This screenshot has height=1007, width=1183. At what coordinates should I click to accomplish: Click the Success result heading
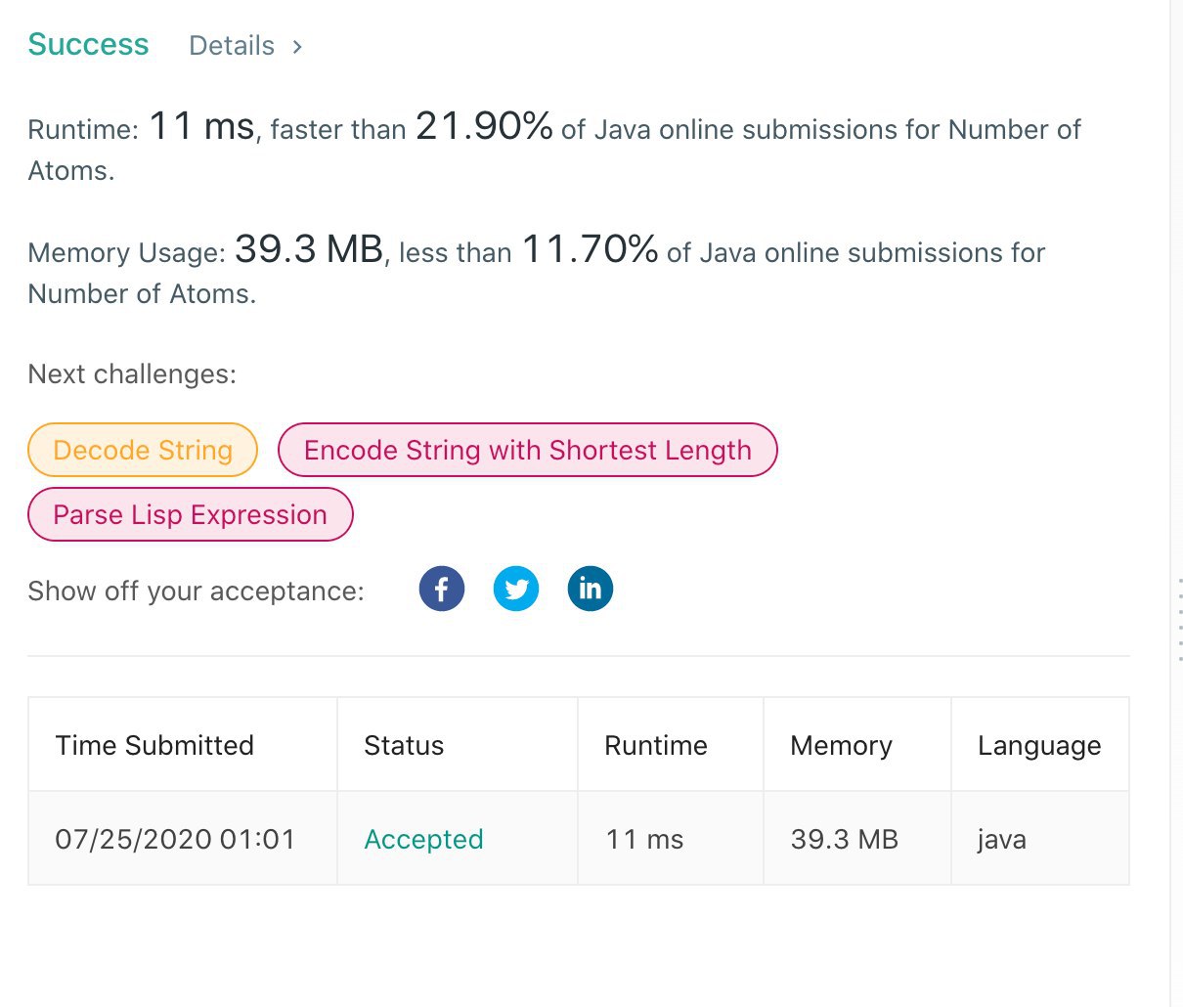88,44
